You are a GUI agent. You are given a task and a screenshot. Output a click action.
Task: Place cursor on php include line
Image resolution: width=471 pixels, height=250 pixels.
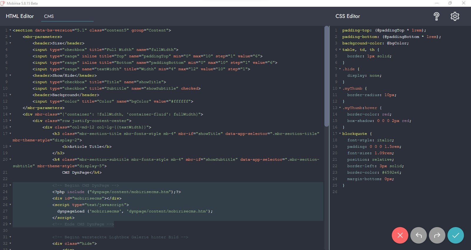[x=118, y=192]
